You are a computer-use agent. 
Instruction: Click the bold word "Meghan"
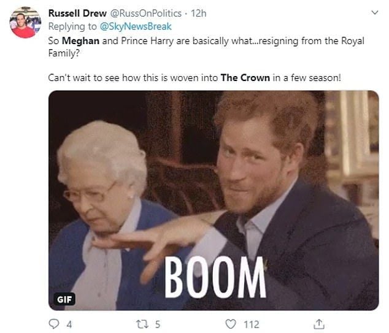click(81, 40)
